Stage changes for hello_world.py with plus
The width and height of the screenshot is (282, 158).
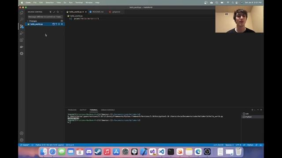(59, 24)
